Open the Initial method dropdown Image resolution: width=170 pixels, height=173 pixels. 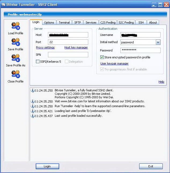(158, 42)
